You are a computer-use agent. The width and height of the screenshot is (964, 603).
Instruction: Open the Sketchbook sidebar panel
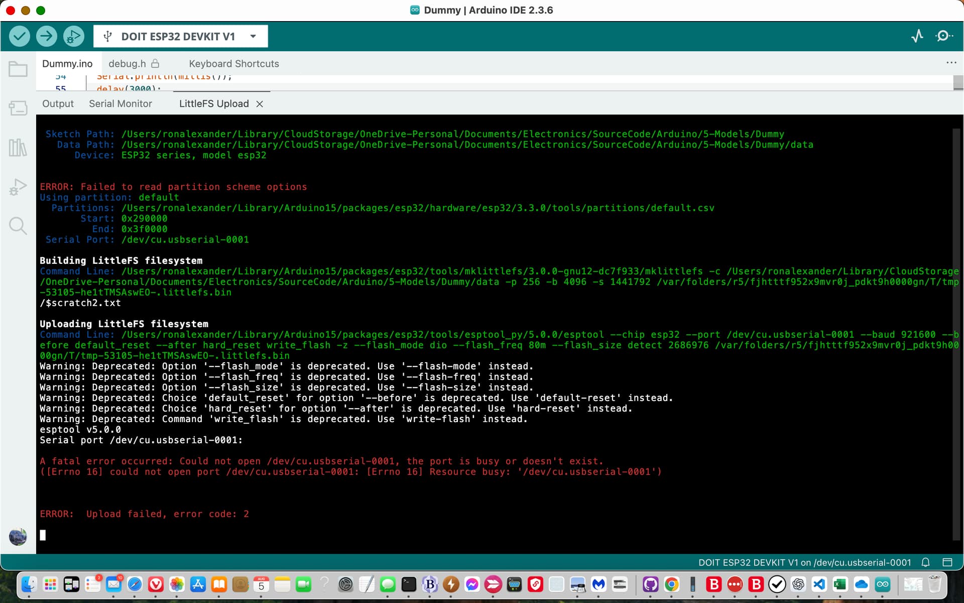[18, 69]
